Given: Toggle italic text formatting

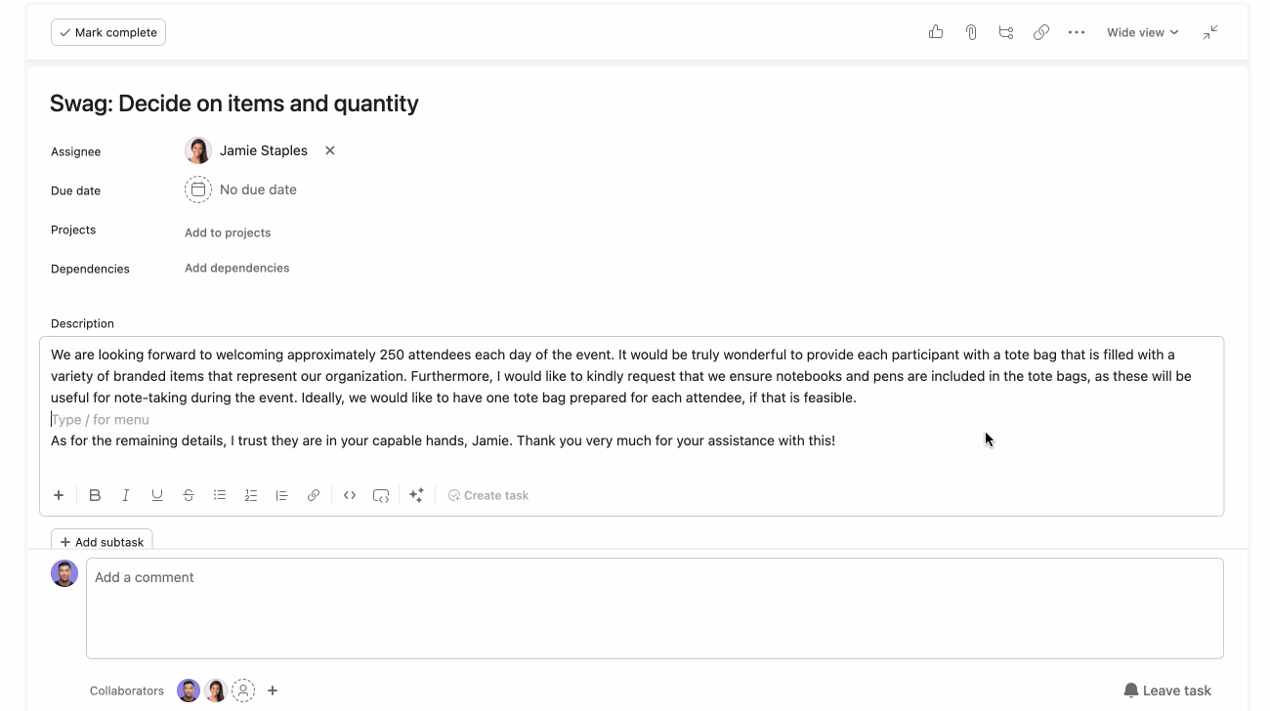Looking at the screenshot, I should pyautogui.click(x=126, y=495).
